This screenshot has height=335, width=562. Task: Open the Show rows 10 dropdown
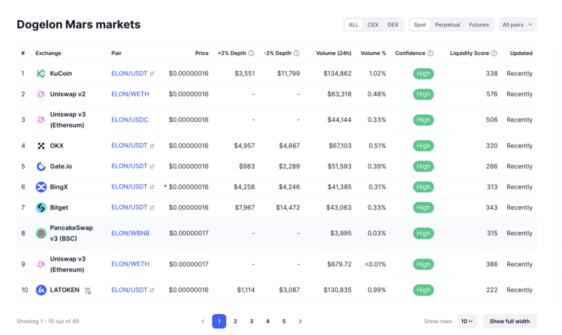pyautogui.click(x=467, y=321)
